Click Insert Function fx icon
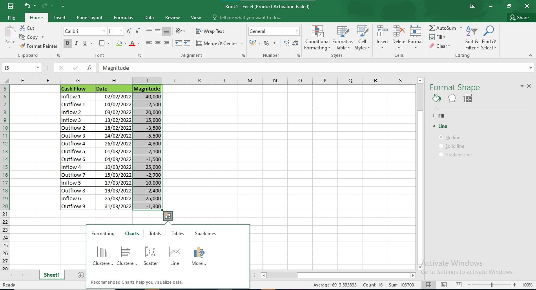Screen dimensions: 536x290 click(89, 68)
